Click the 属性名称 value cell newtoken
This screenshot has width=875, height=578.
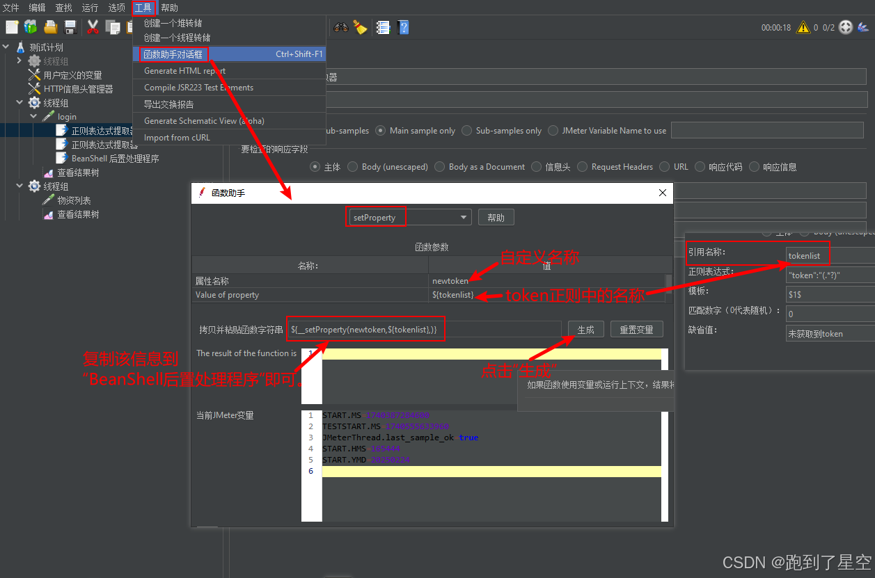click(x=547, y=281)
